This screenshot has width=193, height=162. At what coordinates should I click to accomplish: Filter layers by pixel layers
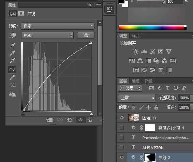(x=151, y=88)
